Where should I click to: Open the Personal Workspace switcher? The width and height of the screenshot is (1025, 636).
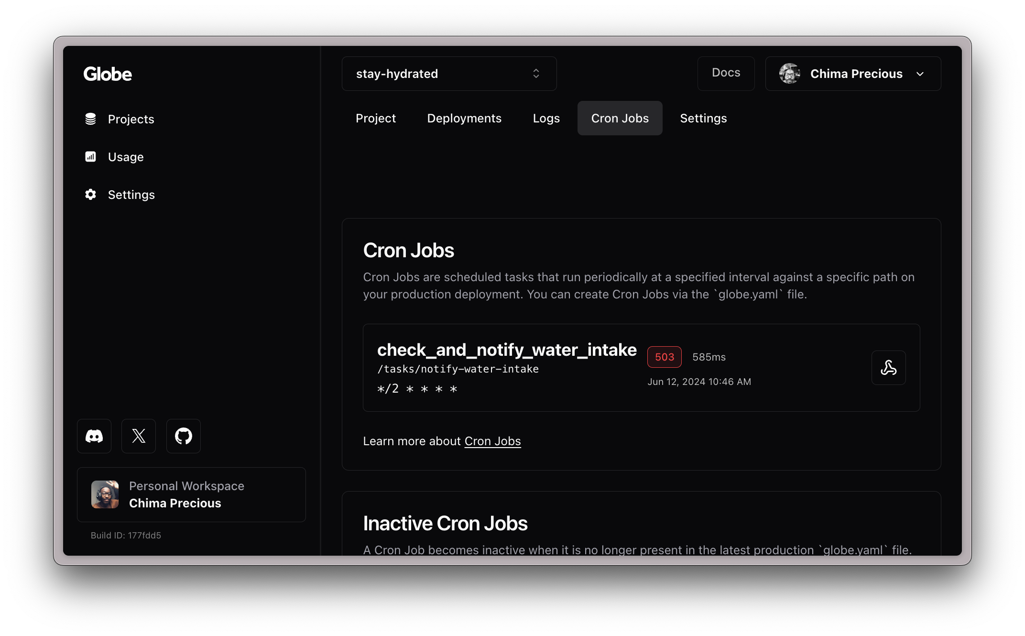coord(191,494)
